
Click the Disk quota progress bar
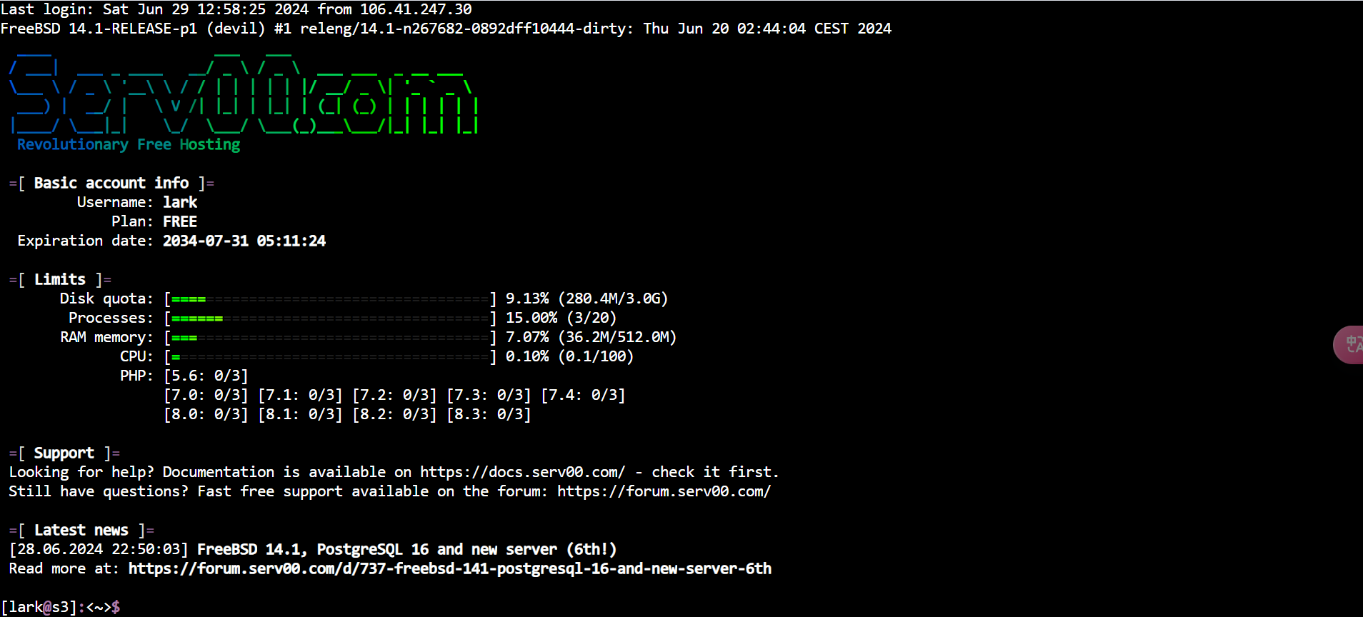pos(330,299)
